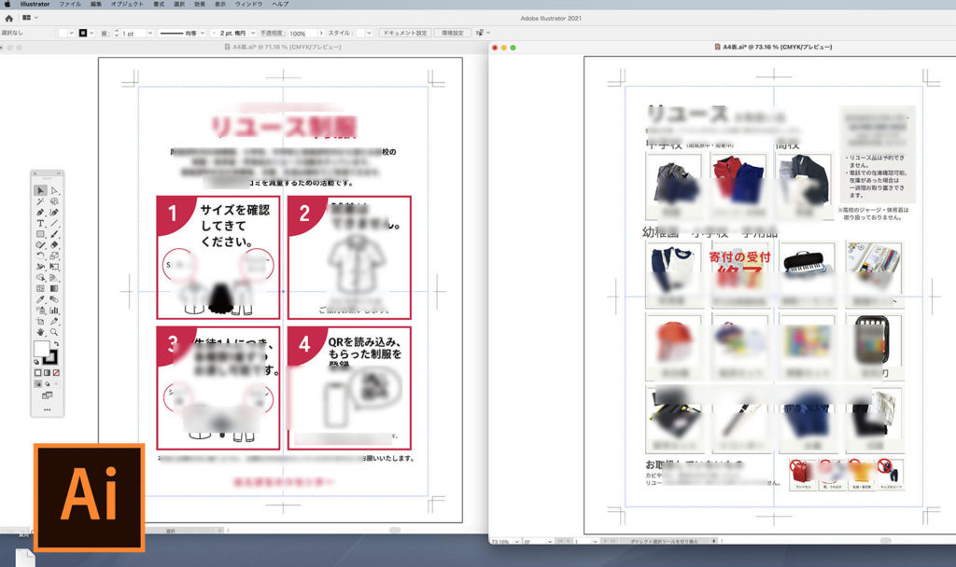The height and width of the screenshot is (567, 956).
Task: Click the ドキュメント設定 button
Action: coord(404,33)
